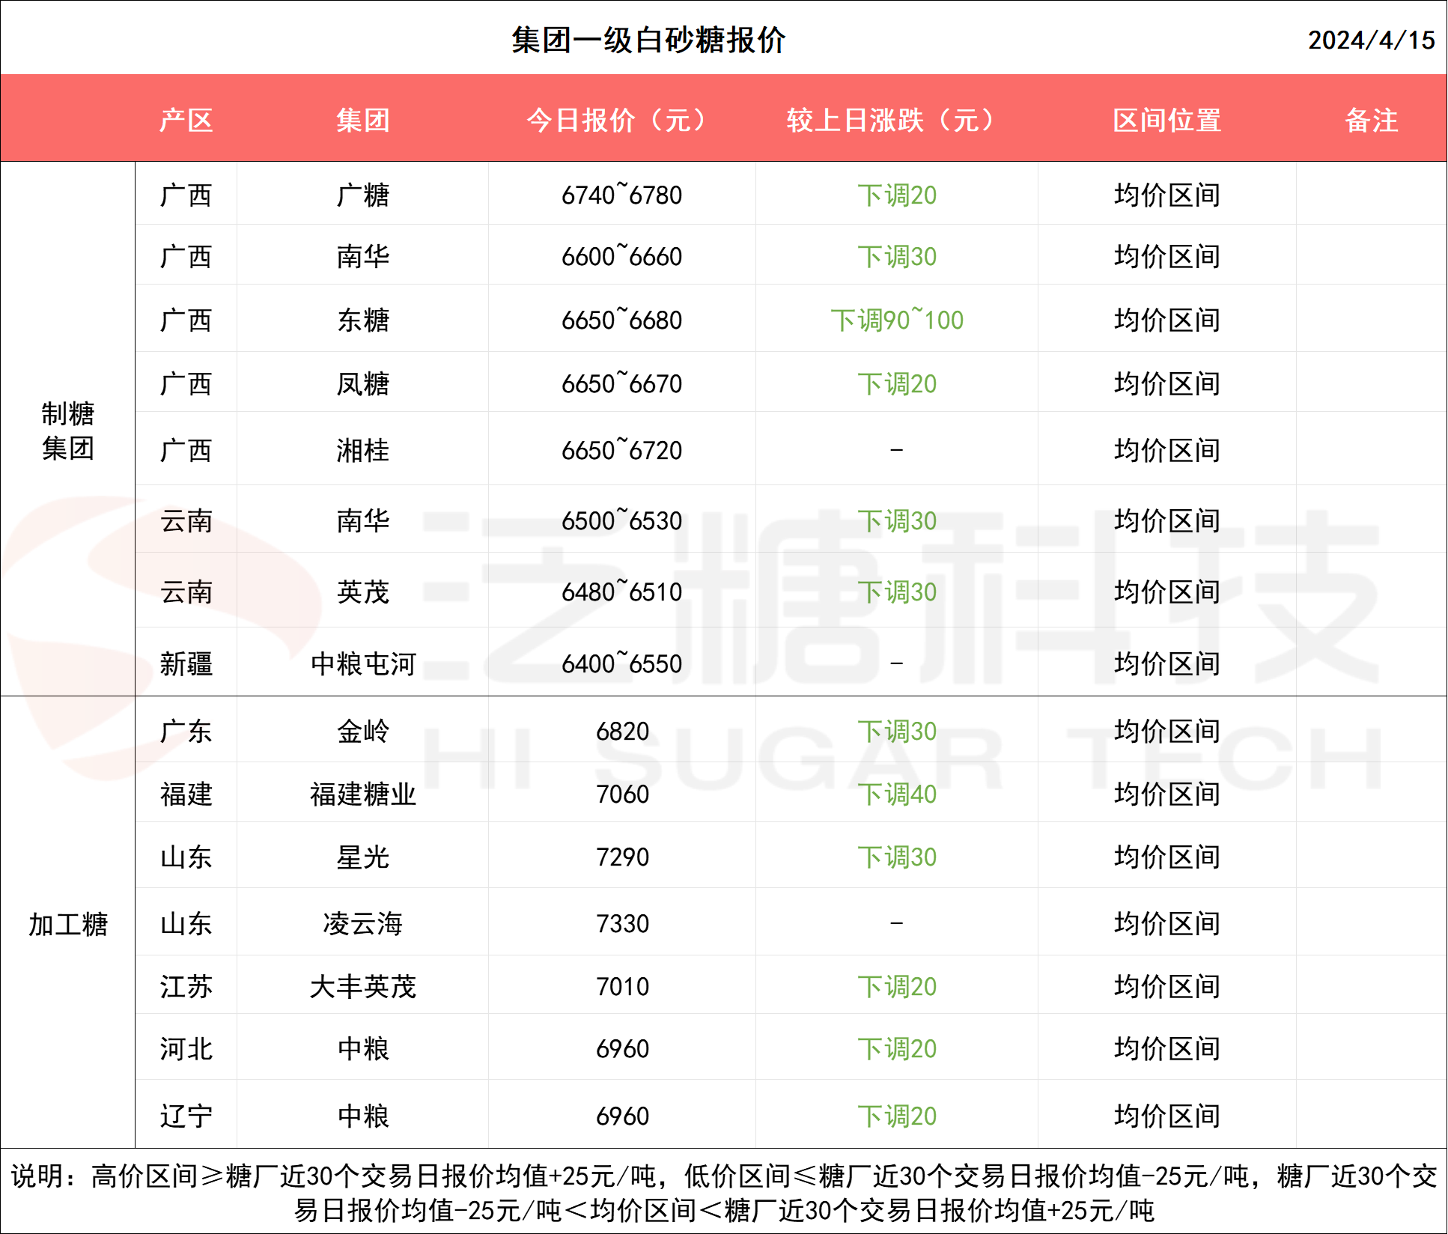Click price 6650~6680 for 东糖
1448x1234 pixels.
coord(621,320)
